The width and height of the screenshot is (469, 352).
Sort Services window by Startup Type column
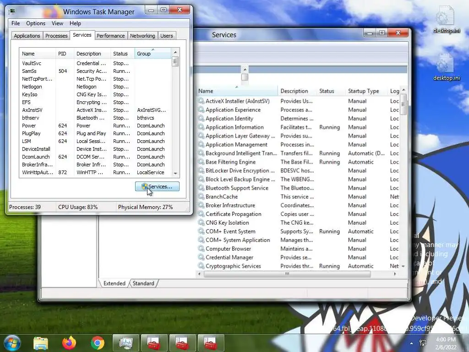tap(366, 91)
